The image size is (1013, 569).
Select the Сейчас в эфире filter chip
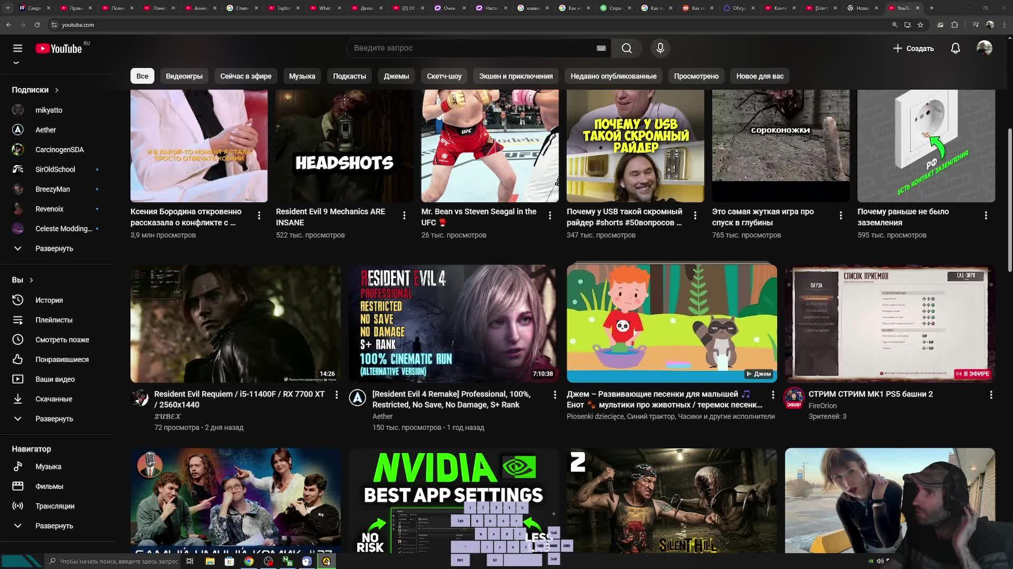245,76
